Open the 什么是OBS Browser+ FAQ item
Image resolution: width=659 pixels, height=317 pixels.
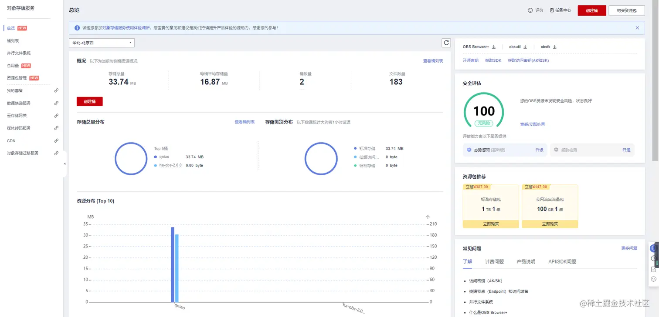pyautogui.click(x=488, y=313)
